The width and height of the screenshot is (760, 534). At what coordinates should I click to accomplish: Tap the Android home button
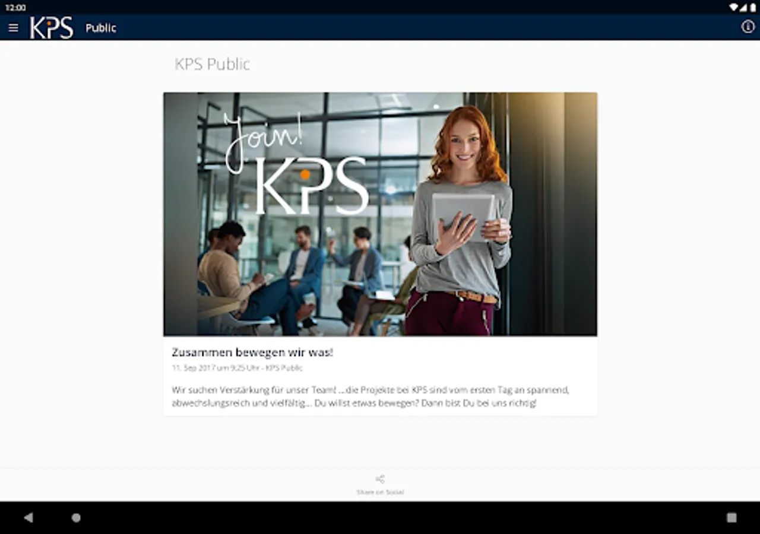coord(76,517)
